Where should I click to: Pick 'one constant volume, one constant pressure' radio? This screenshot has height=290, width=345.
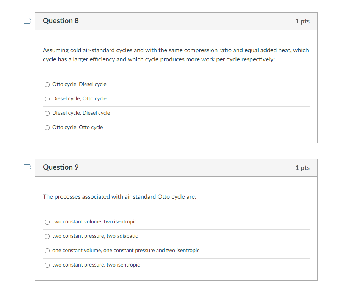tap(47, 251)
